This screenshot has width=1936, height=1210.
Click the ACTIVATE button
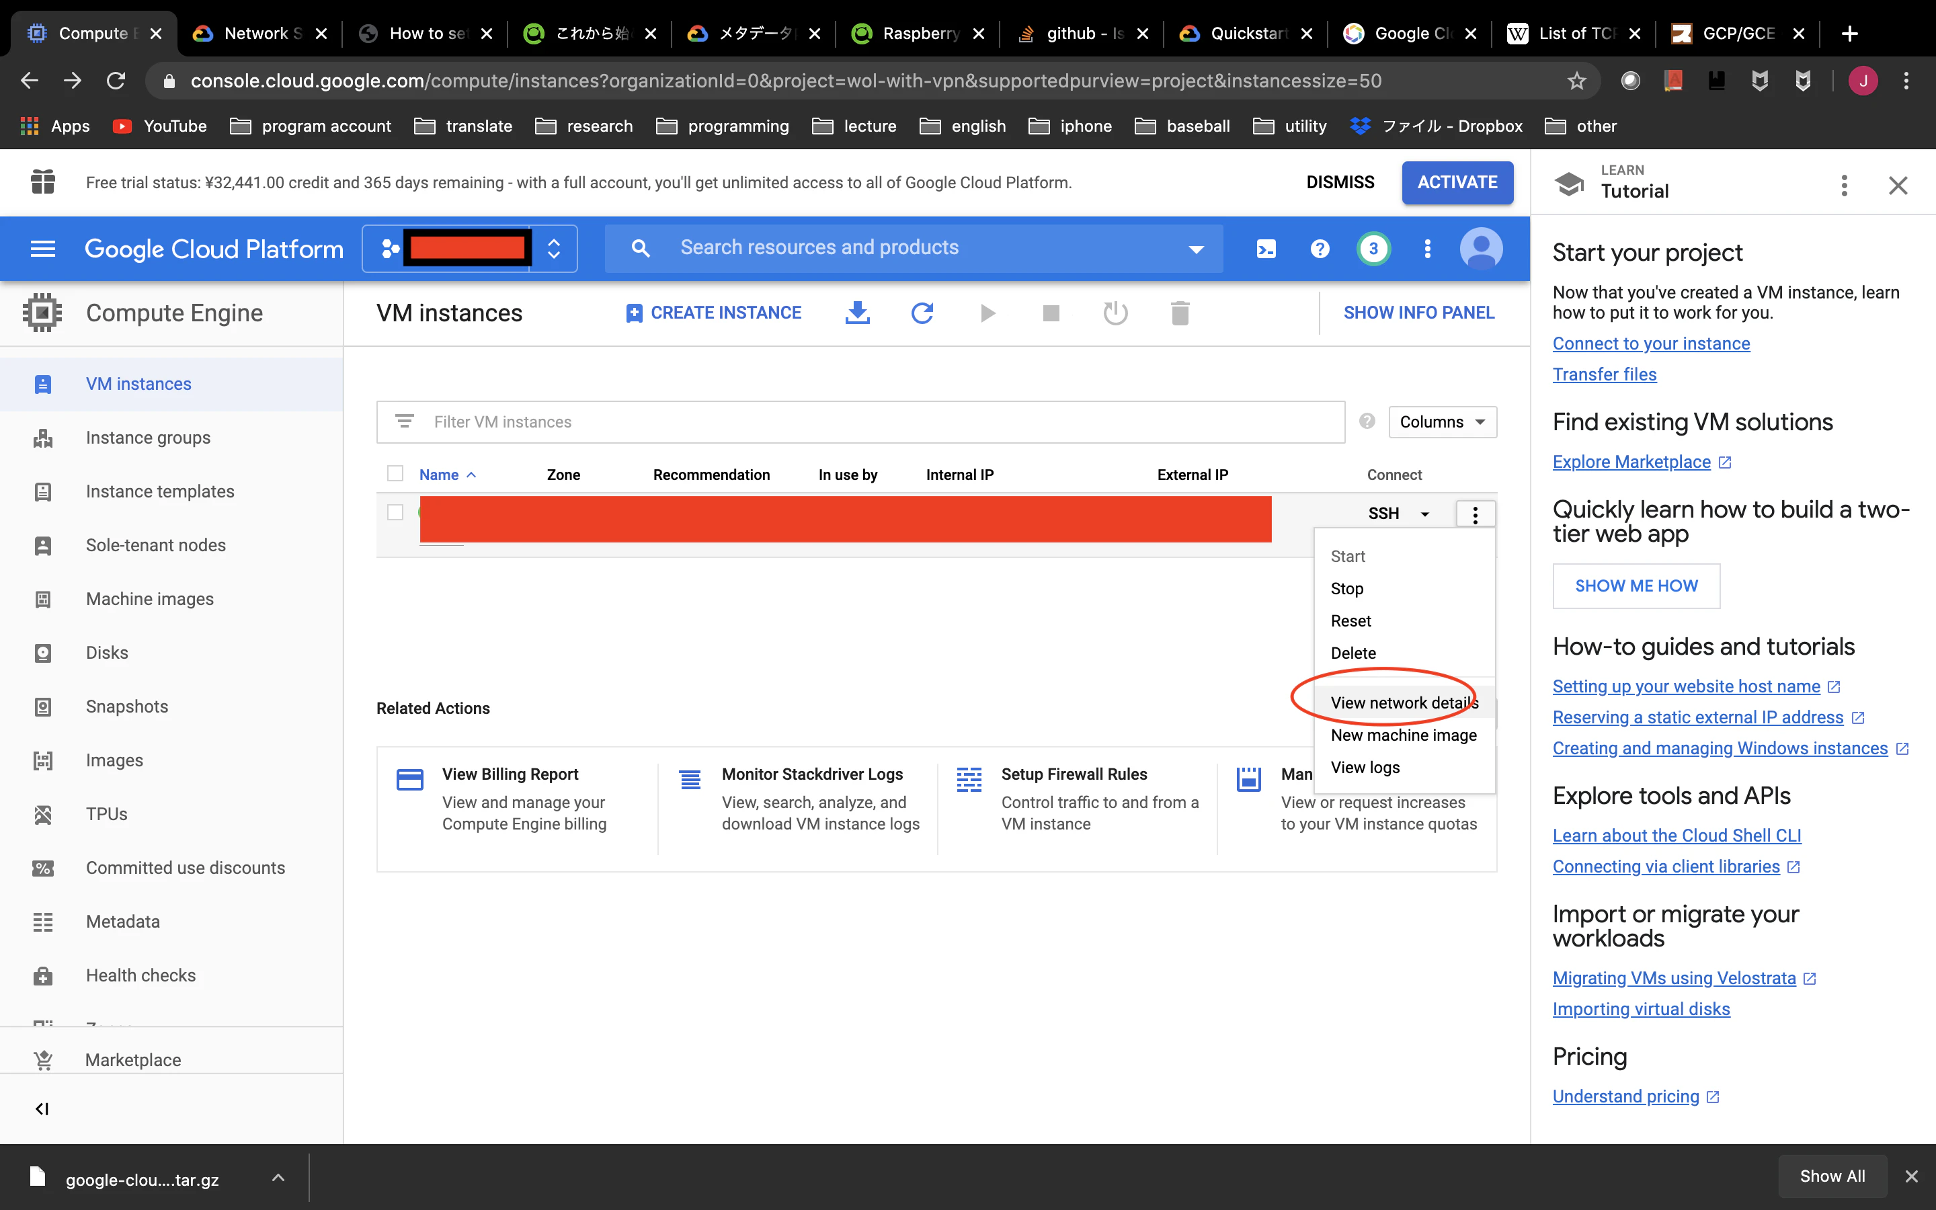[x=1457, y=182]
